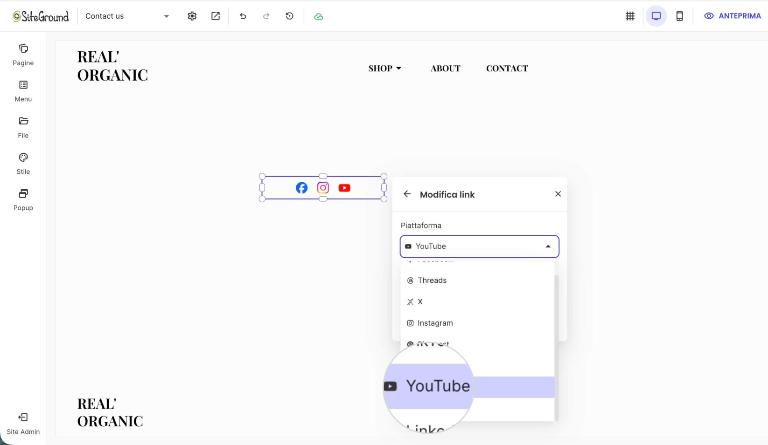The height and width of the screenshot is (445, 768).
Task: Open page in new tab icon
Action: coord(216,16)
